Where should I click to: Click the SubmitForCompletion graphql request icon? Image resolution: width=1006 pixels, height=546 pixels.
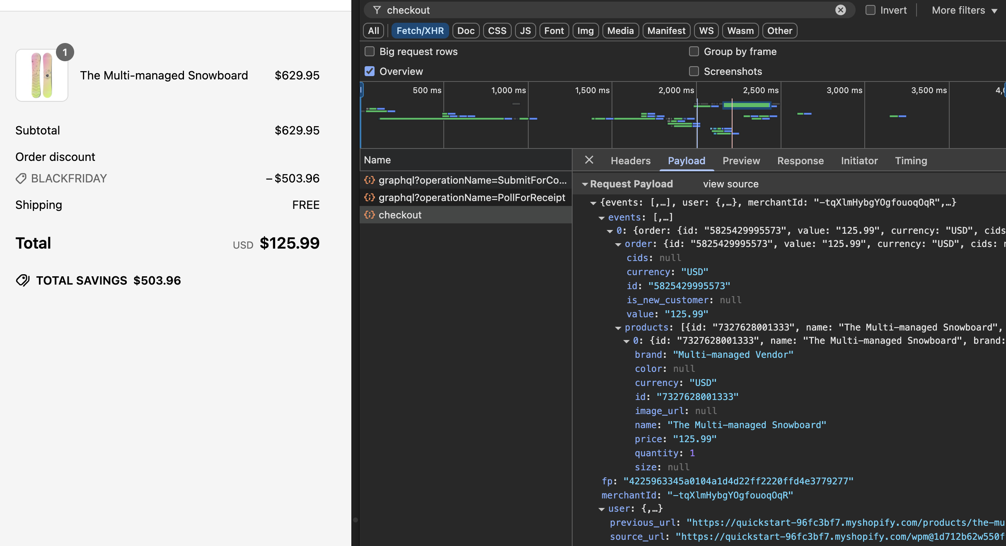click(x=369, y=180)
